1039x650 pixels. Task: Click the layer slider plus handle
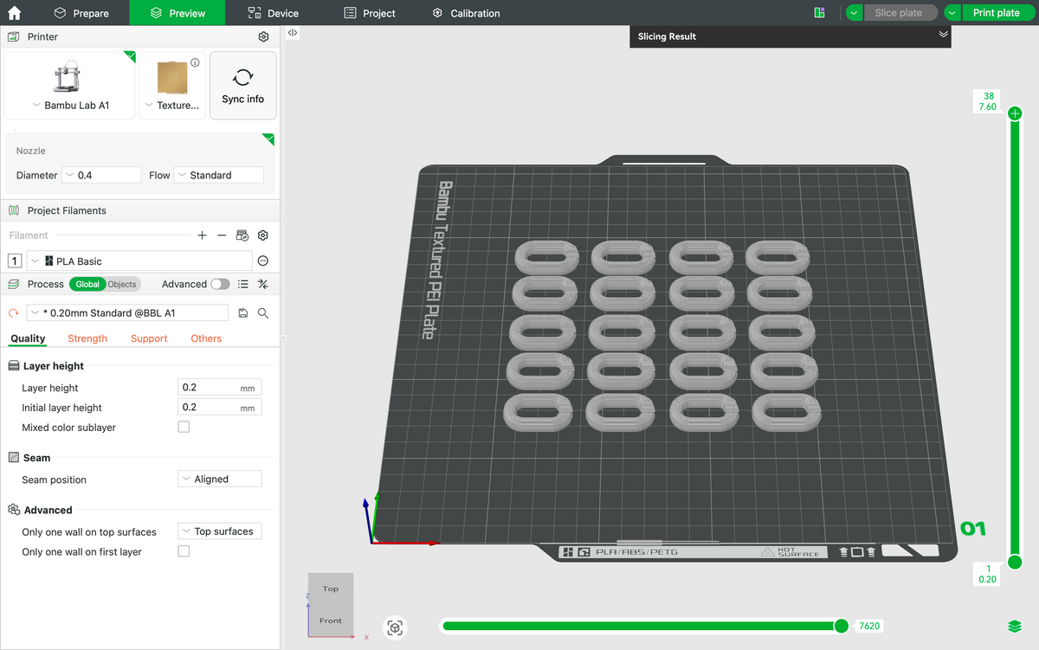[1016, 113]
